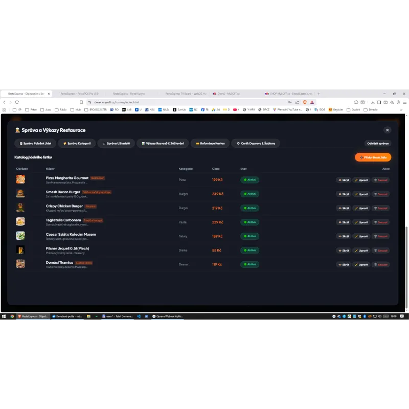Click the Crispy Chicken Burger thumbnail image
This screenshot has height=409, width=409.
click(x=20, y=208)
